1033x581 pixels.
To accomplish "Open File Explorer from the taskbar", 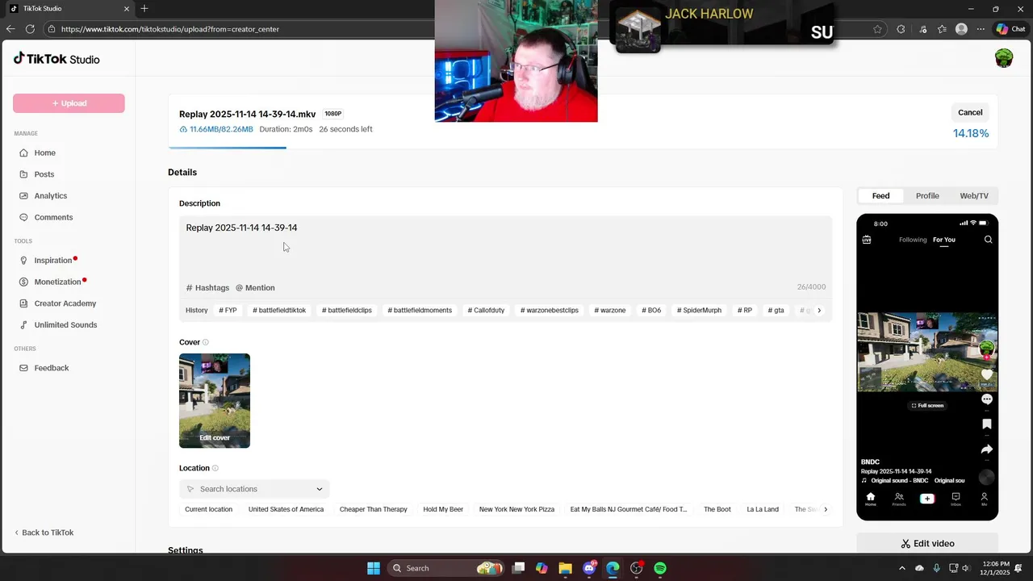I will (565, 568).
